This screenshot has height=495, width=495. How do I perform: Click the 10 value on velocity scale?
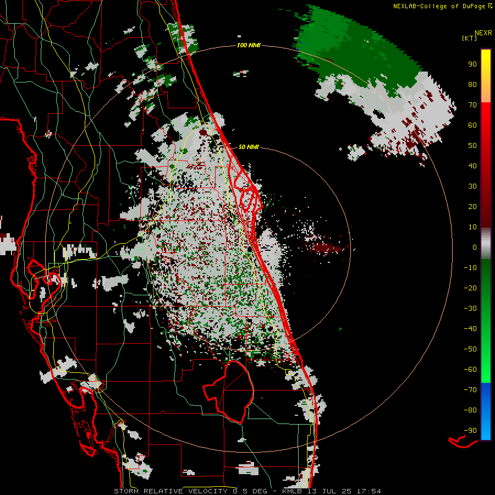point(472,227)
